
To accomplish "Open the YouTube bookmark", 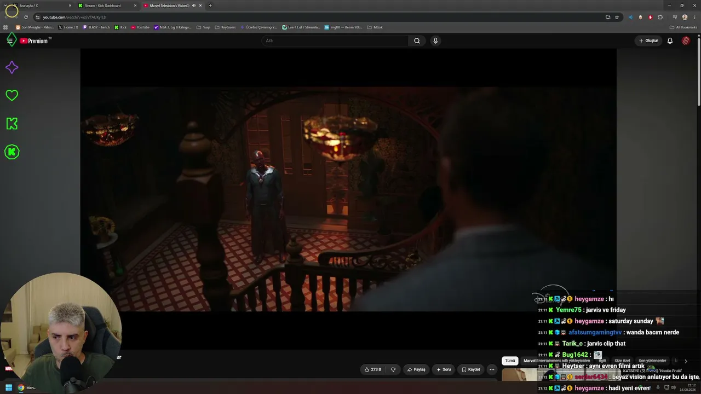I will coord(140,27).
